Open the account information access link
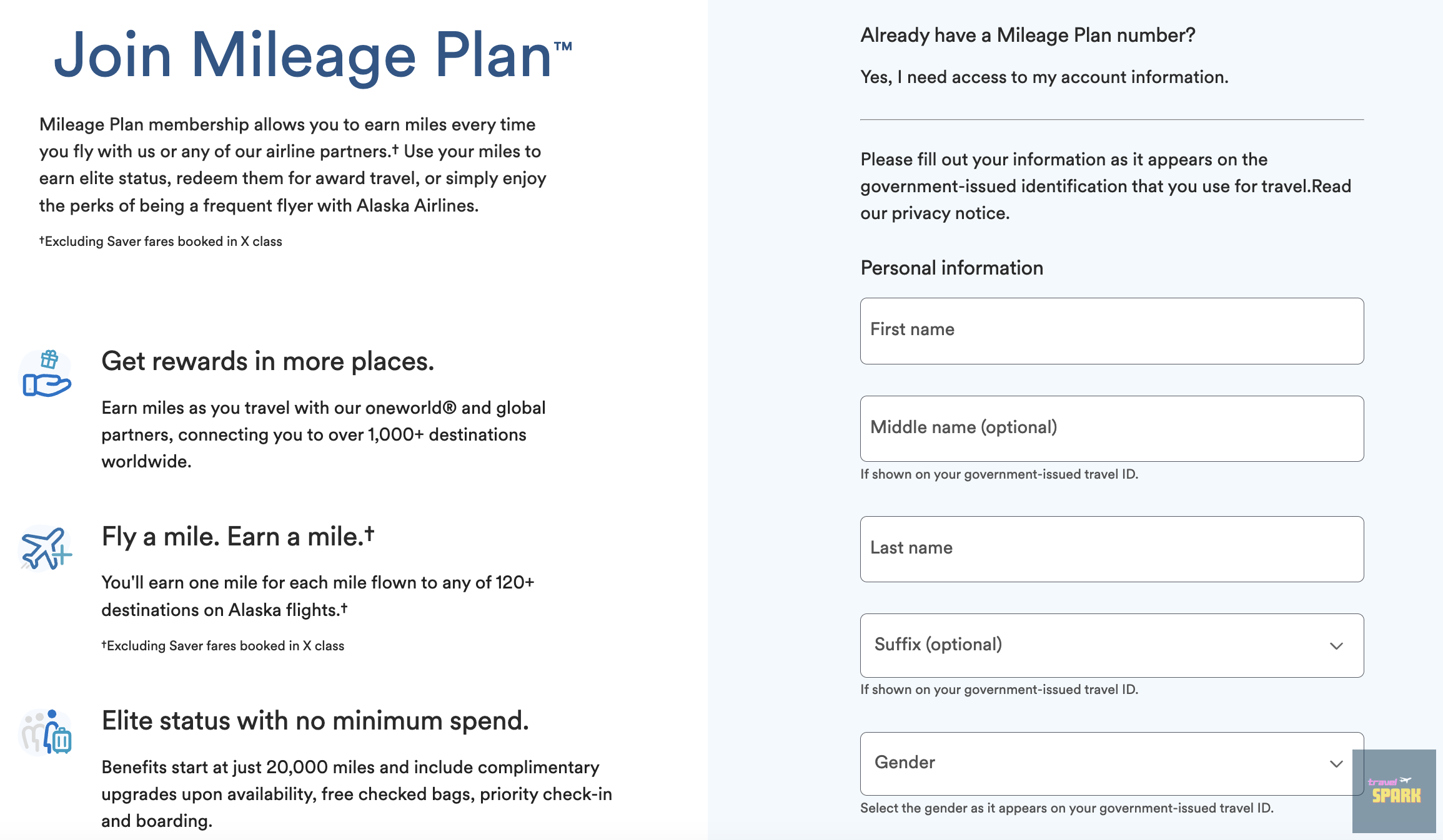1443x840 pixels. click(x=1044, y=77)
